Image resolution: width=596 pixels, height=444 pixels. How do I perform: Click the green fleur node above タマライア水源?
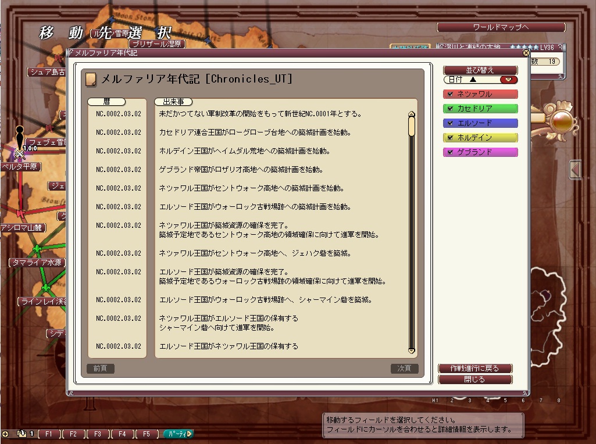(x=37, y=249)
